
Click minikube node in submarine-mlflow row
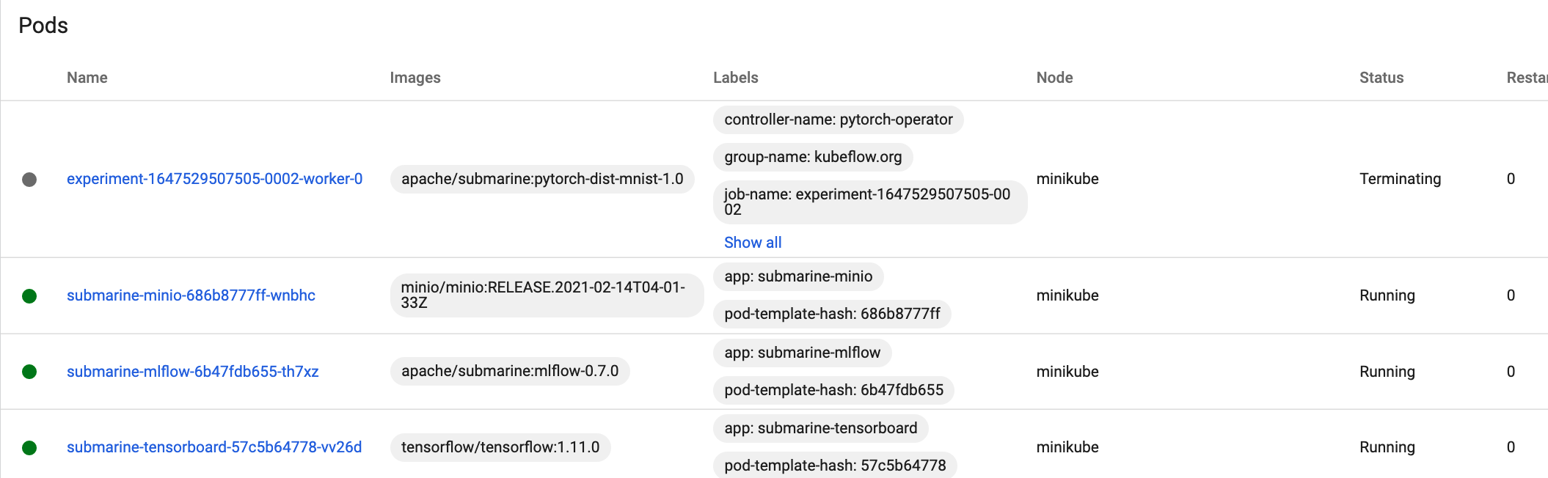[1067, 372]
